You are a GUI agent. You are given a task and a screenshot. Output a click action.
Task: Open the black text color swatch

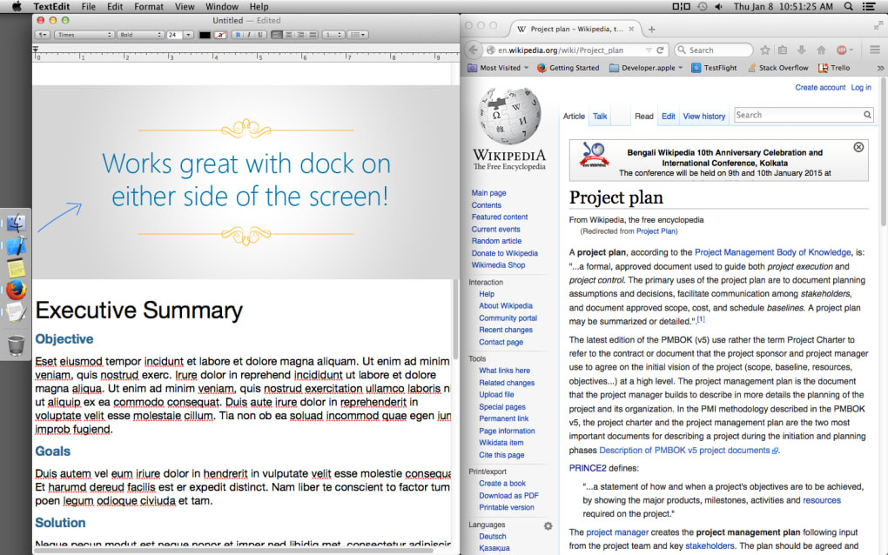[x=205, y=35]
